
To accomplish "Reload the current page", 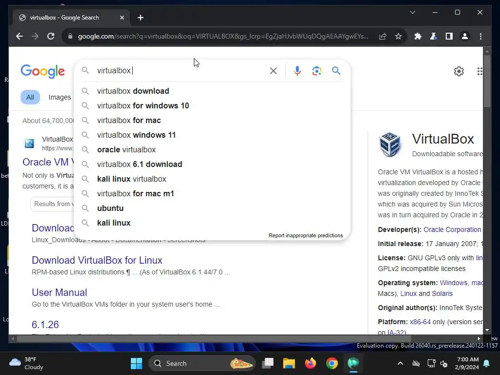I will pos(51,36).
